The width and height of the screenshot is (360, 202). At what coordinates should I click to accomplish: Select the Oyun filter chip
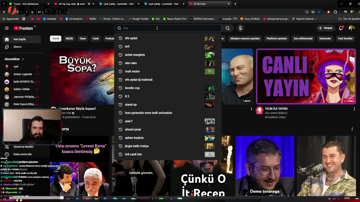(83, 38)
